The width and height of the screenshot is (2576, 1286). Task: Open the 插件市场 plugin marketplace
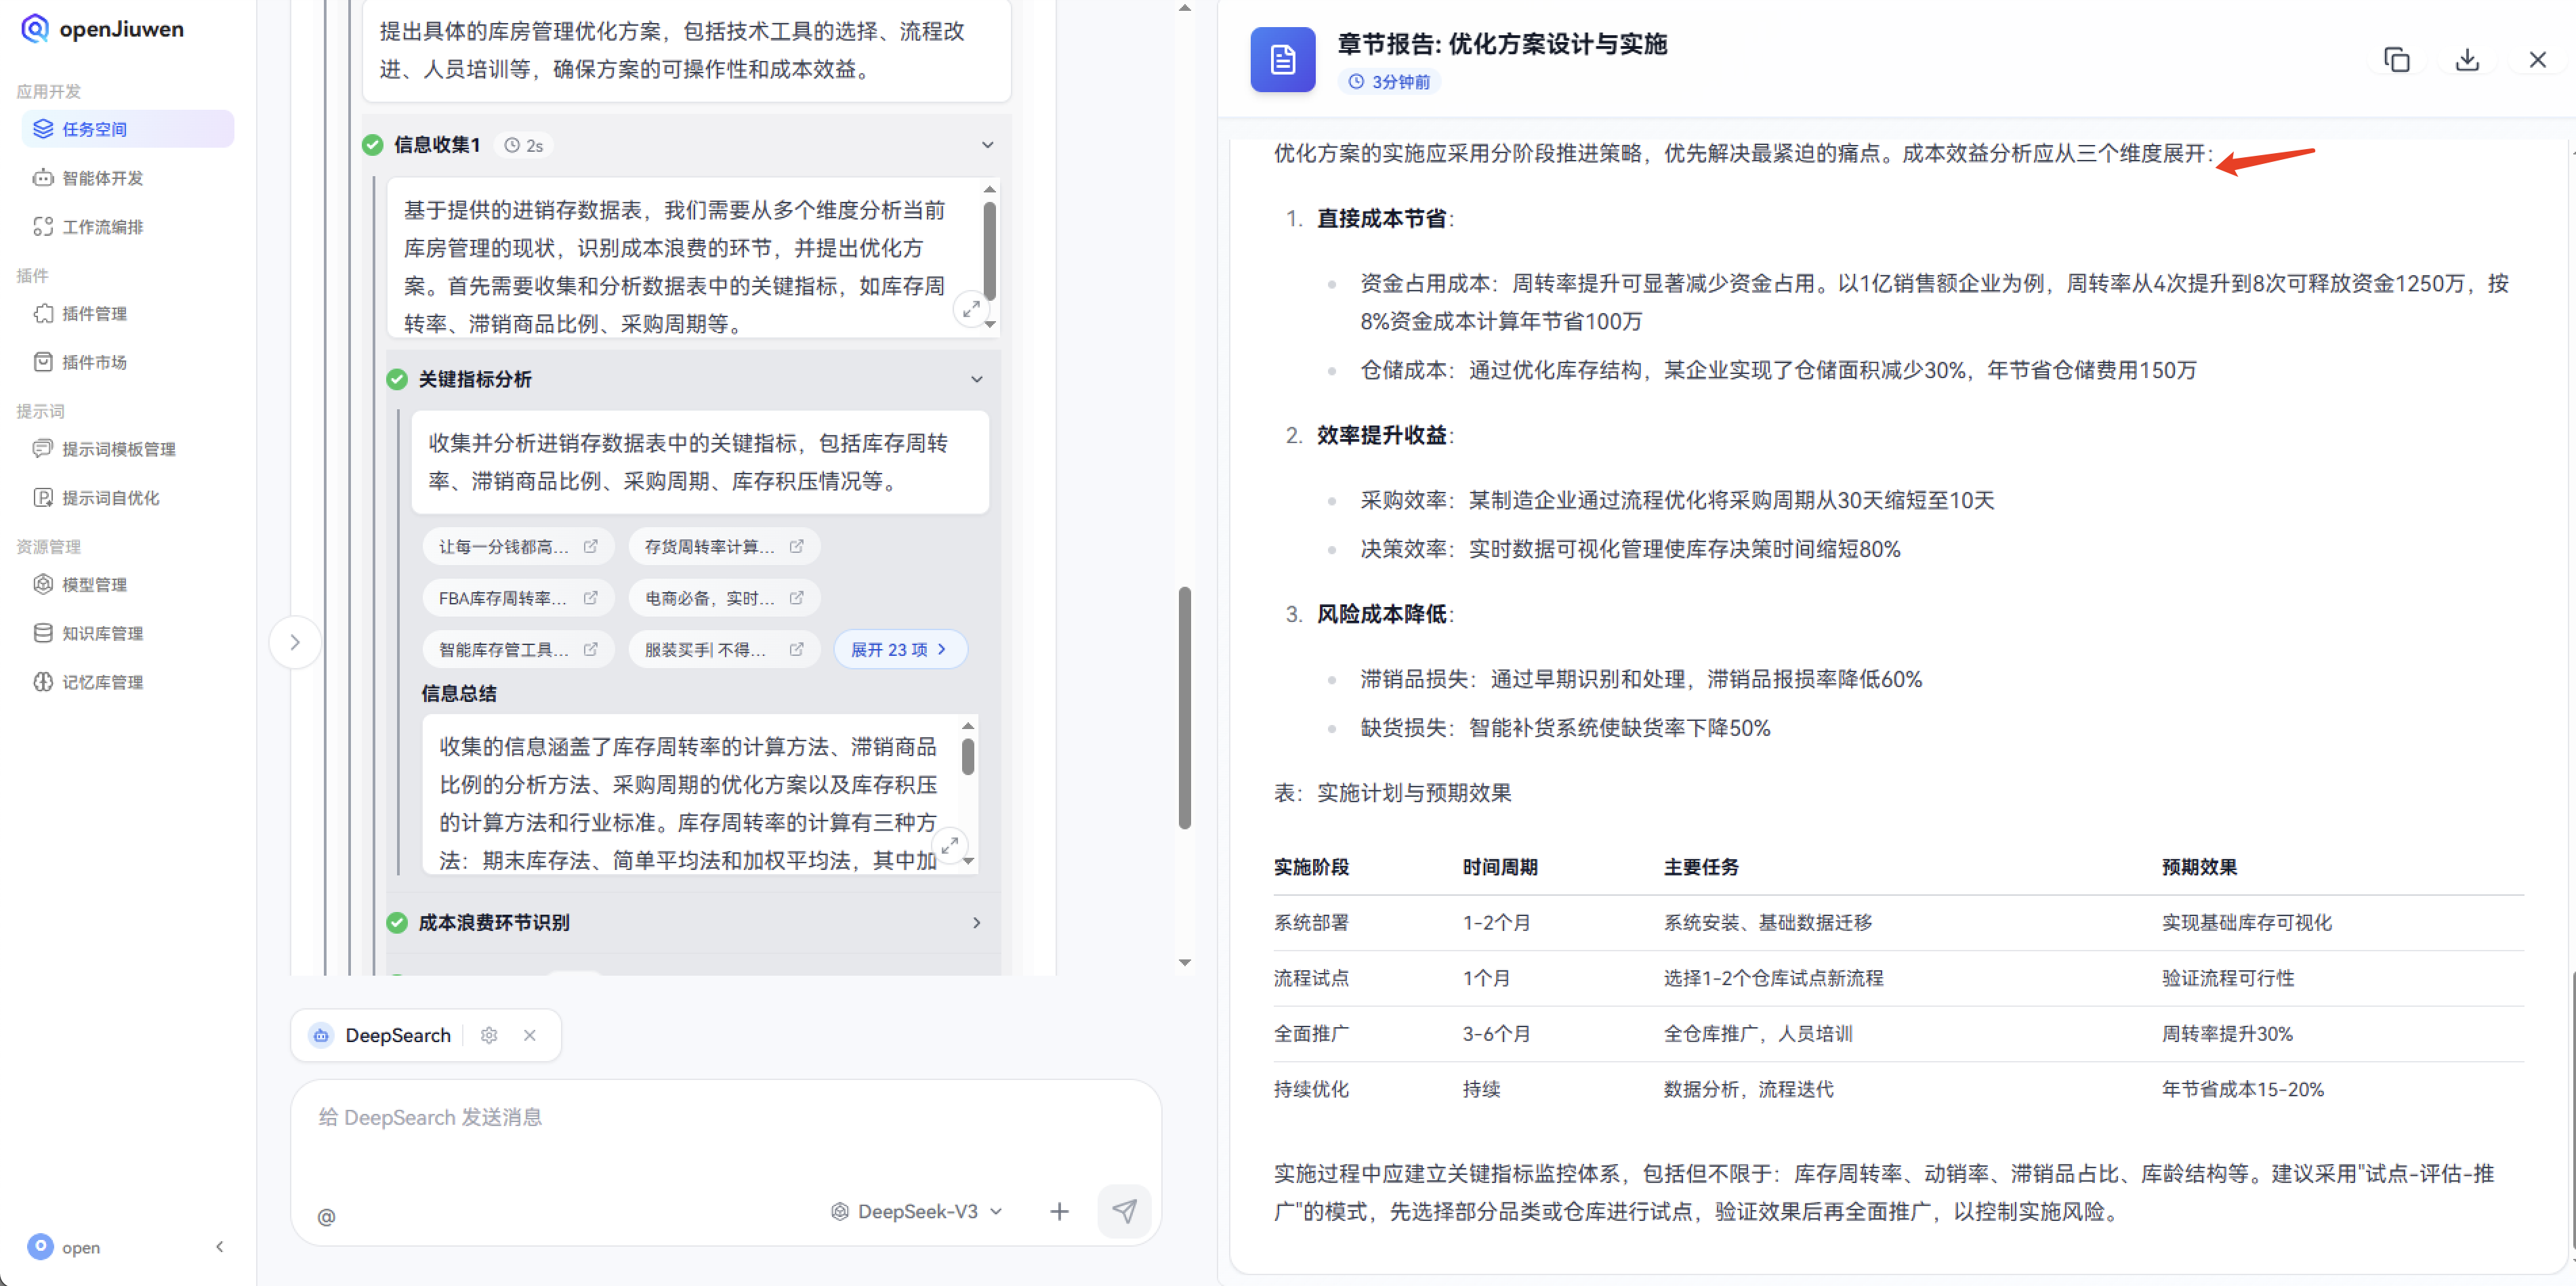pyautogui.click(x=94, y=362)
